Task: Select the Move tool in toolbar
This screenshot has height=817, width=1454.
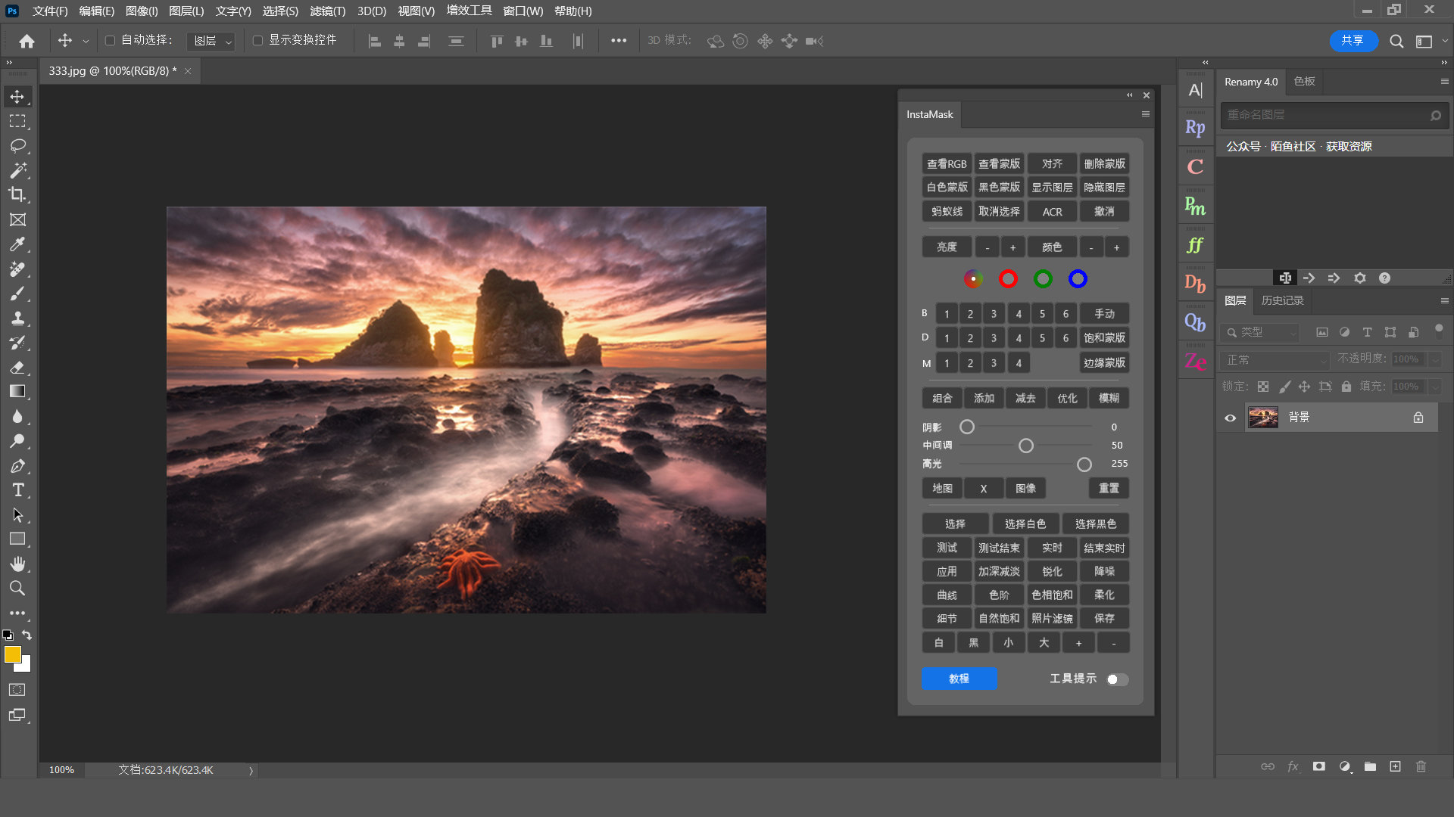Action: pos(17,97)
